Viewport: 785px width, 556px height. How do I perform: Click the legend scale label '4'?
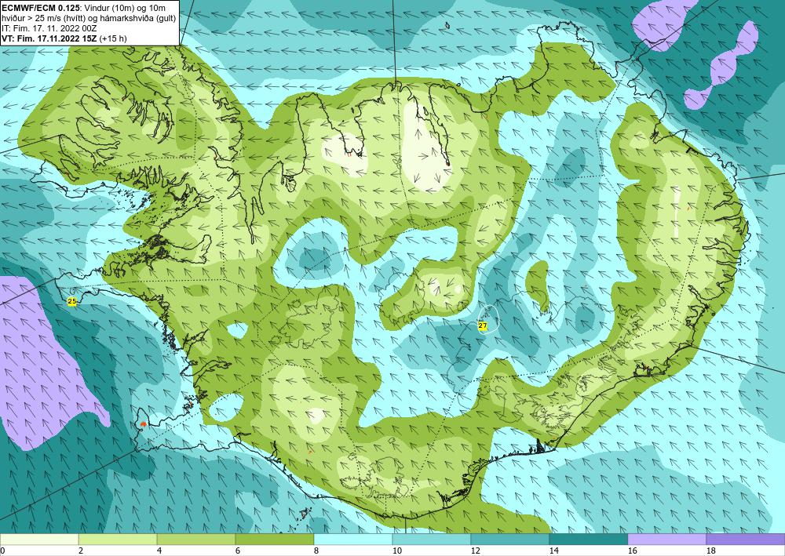point(159,551)
